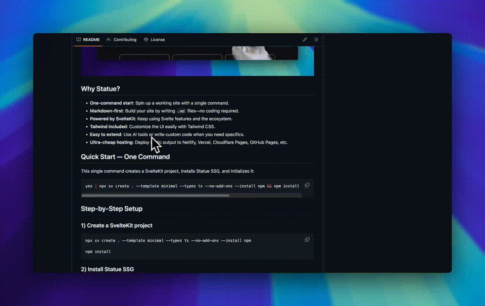Open the README tab
This screenshot has height=306, width=485.
pos(91,39)
